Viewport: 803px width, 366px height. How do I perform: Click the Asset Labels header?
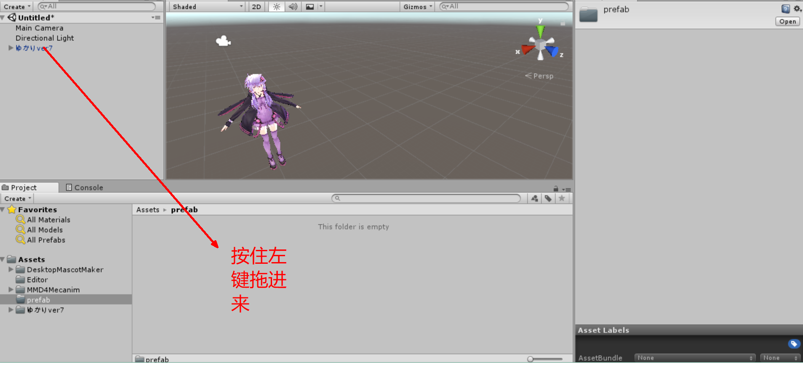[x=603, y=330]
